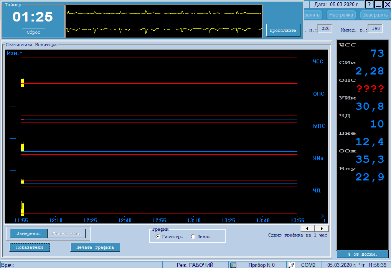Open the help question mark button

coord(369,4)
